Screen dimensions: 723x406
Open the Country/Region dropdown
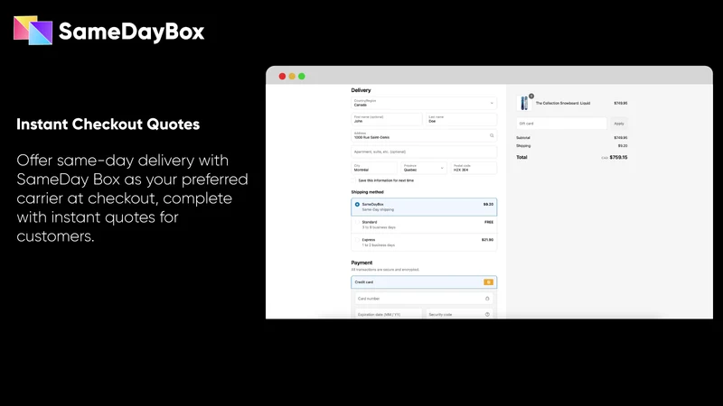pyautogui.click(x=424, y=103)
